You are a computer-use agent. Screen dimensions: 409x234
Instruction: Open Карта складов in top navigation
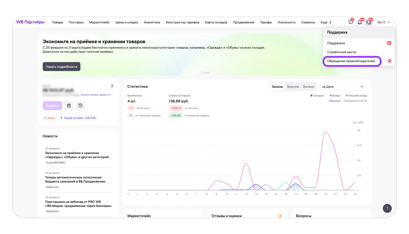click(216, 22)
